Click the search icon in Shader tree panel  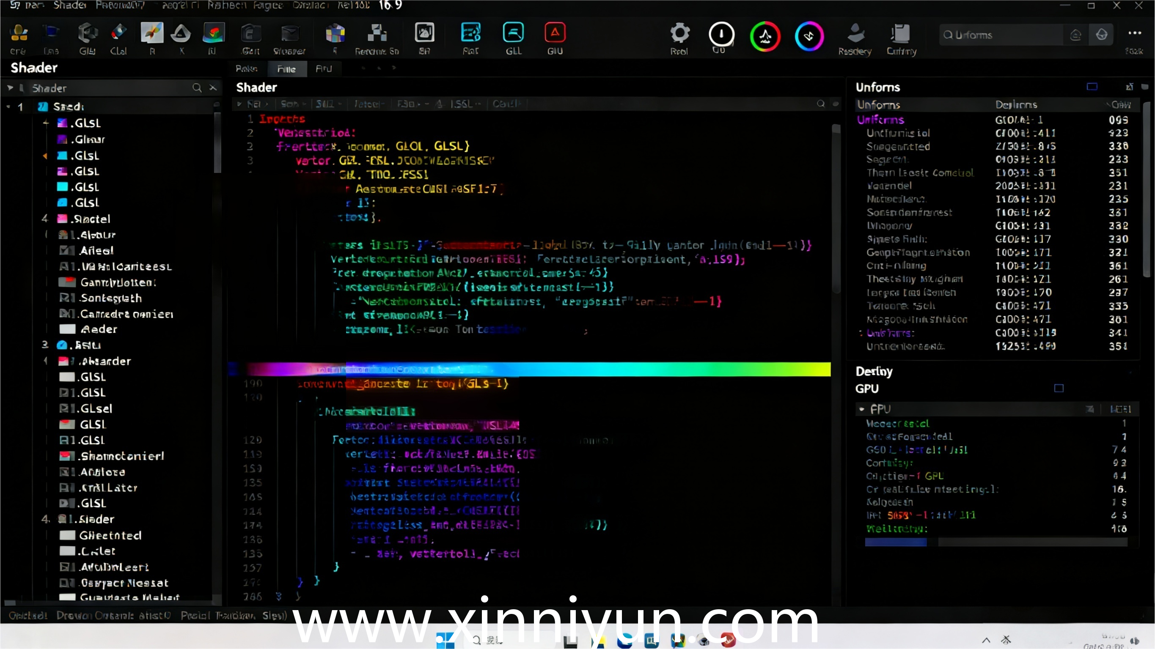point(197,88)
